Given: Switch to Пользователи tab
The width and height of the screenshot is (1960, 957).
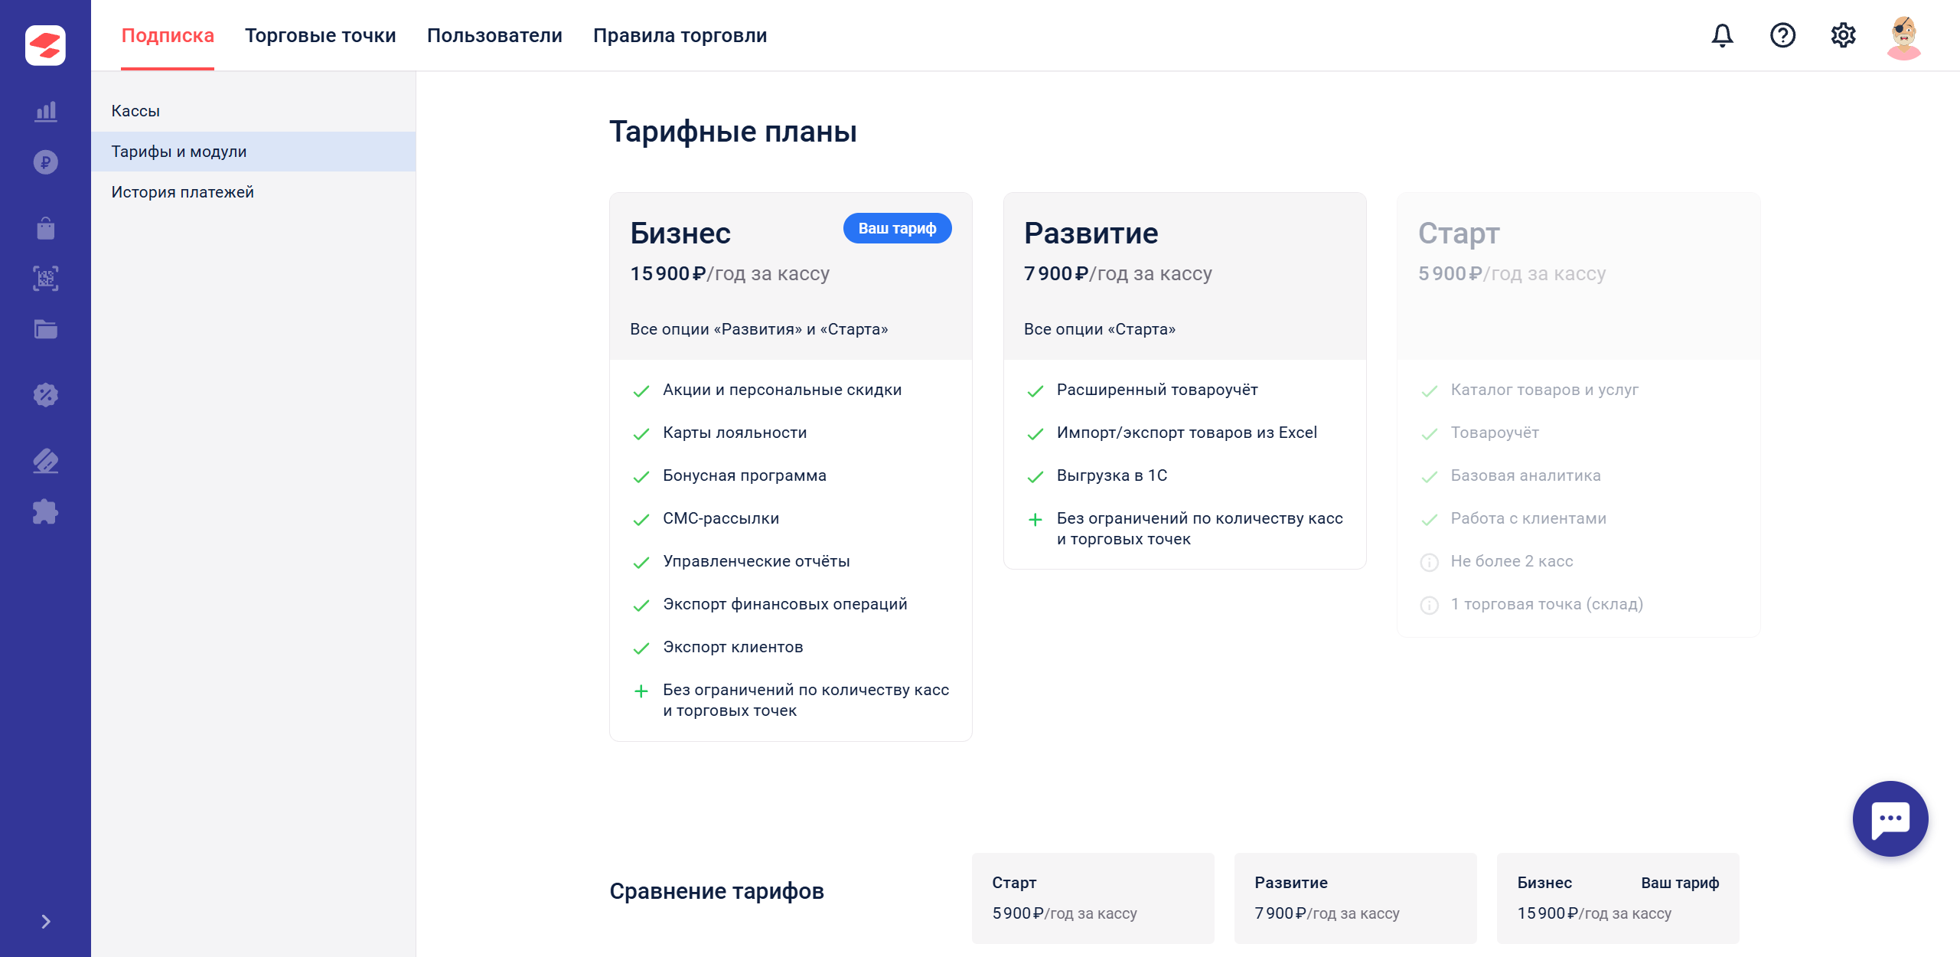Looking at the screenshot, I should click(494, 35).
